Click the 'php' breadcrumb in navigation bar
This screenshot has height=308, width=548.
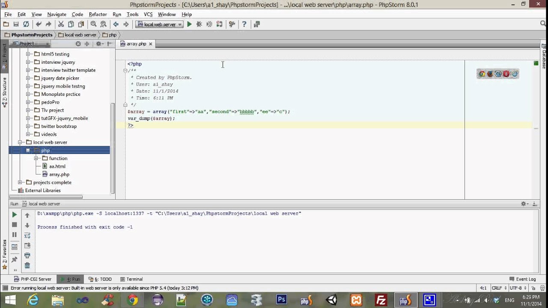[109, 35]
